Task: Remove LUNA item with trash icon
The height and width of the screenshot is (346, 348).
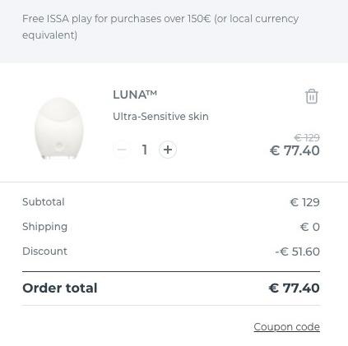Action: pos(312,96)
